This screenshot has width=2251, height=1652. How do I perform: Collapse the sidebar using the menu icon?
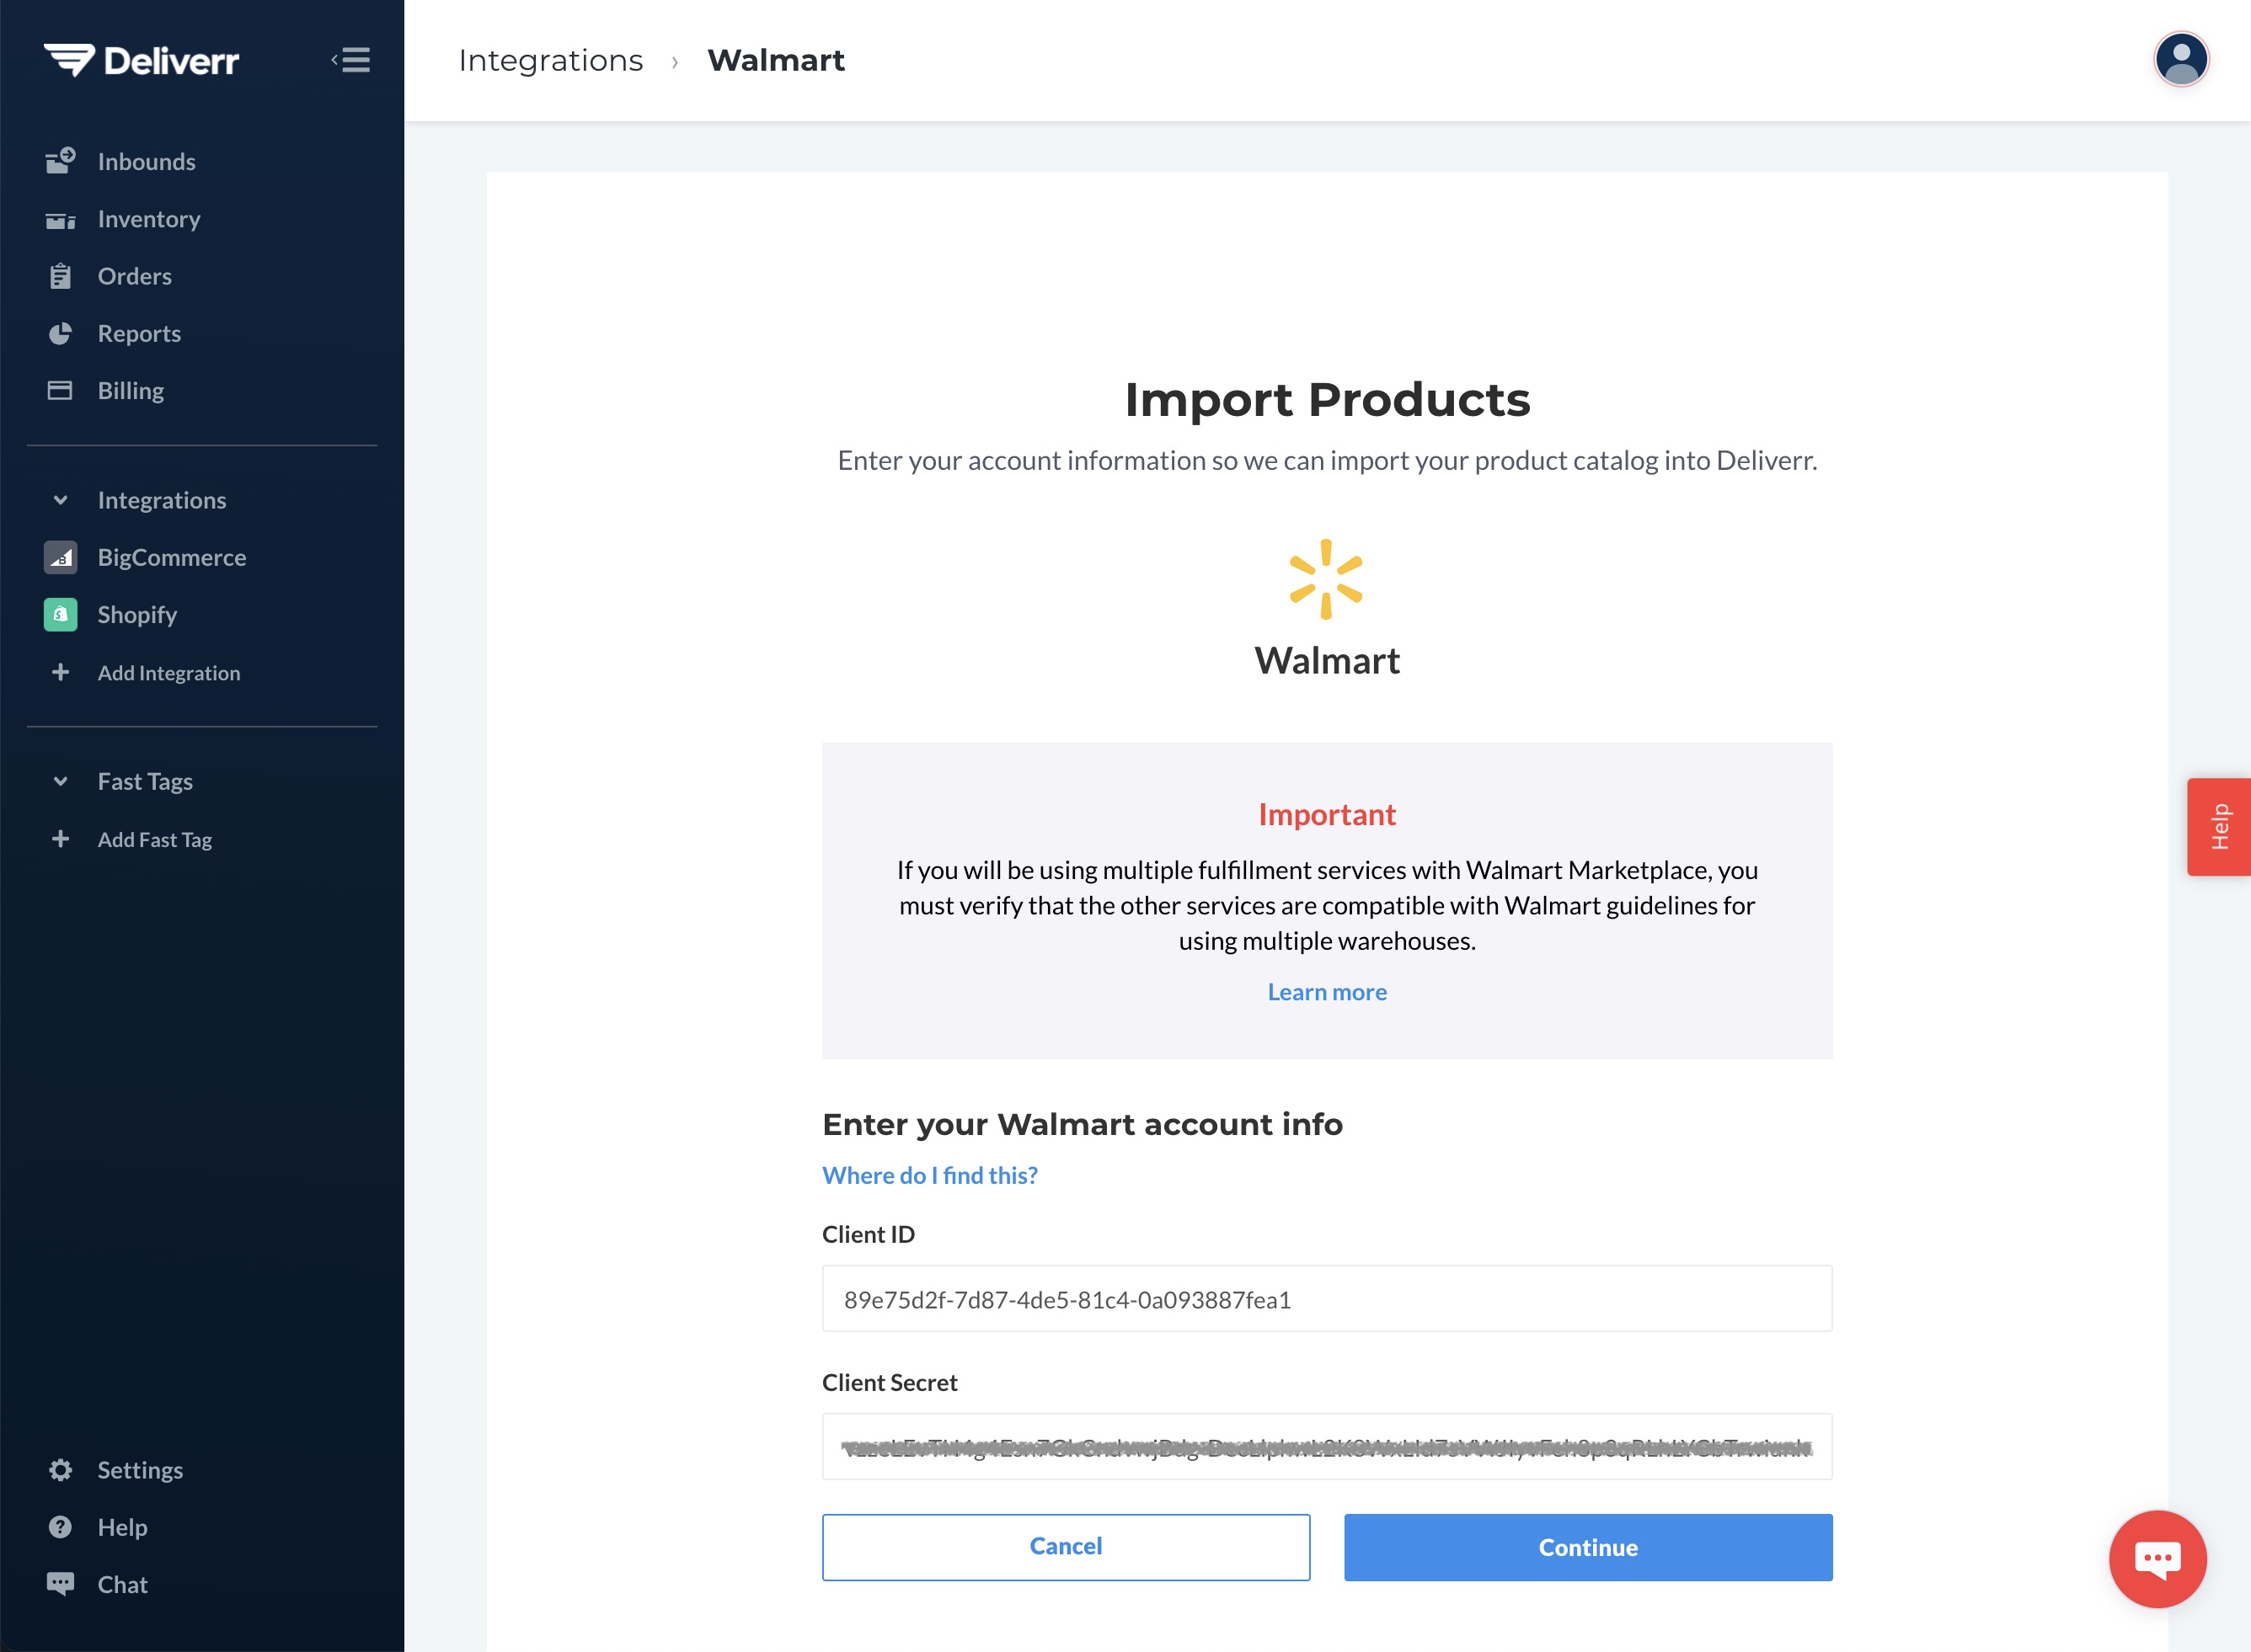click(x=351, y=60)
